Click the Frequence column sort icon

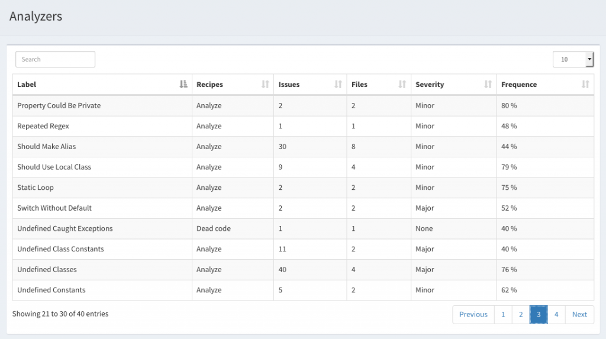(x=585, y=84)
